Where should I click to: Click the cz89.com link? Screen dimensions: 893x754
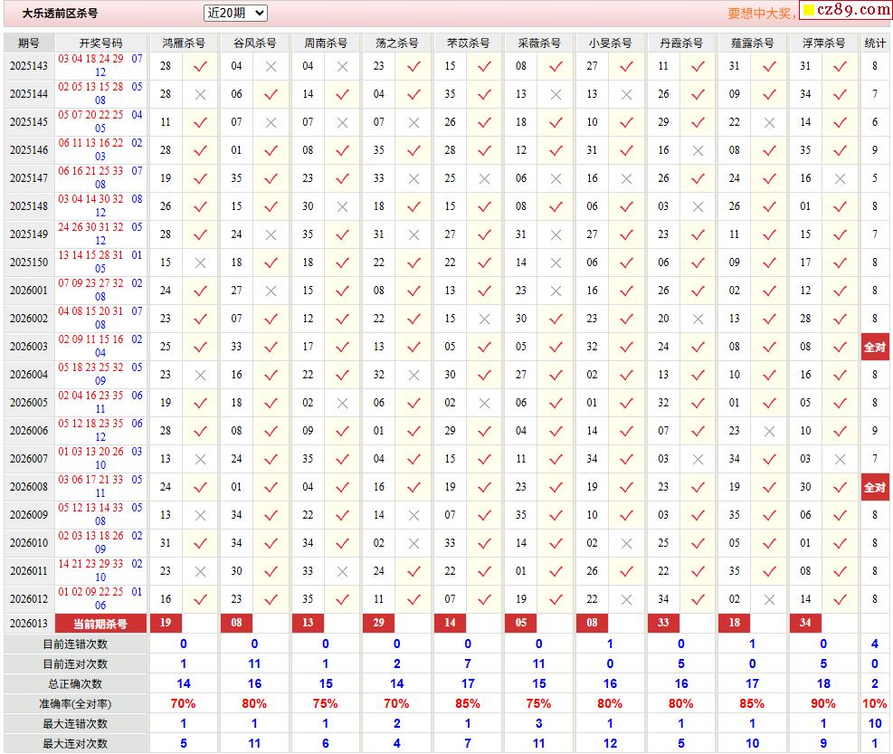click(853, 10)
